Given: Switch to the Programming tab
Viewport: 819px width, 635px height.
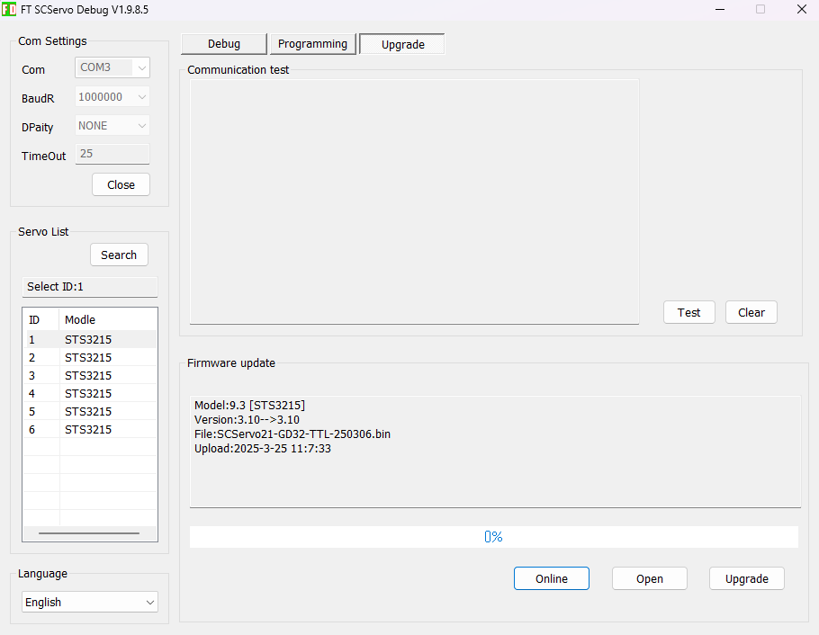Looking at the screenshot, I should click(x=312, y=44).
